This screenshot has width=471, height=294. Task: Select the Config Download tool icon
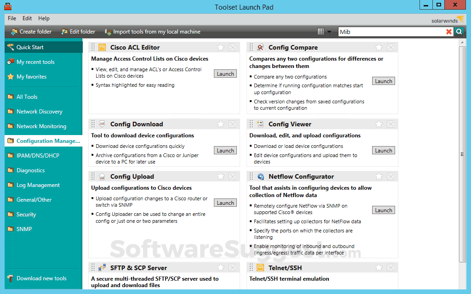click(x=102, y=124)
